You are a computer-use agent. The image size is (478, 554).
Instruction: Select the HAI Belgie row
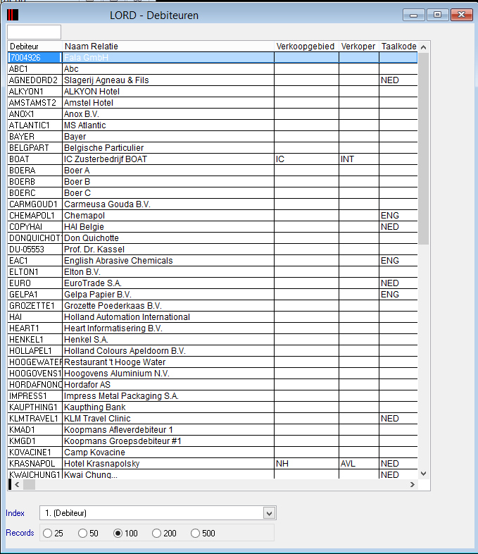tap(213, 227)
